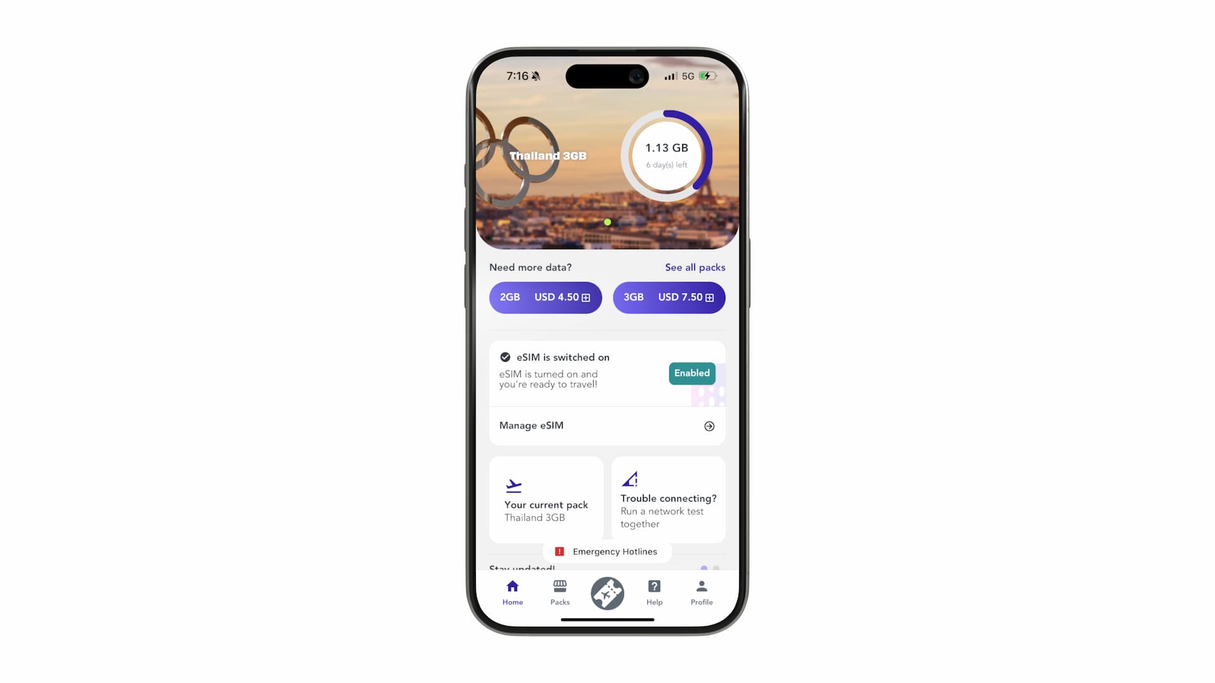Tap the Emergency Hotlines alert icon
This screenshot has height=683, width=1215.
coord(560,550)
